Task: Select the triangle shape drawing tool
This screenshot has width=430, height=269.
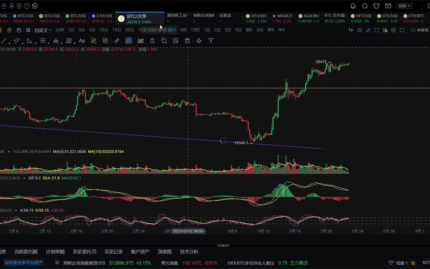Action: point(30,41)
